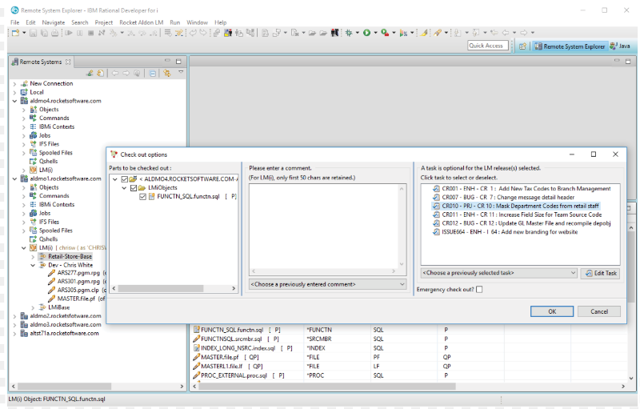Click the OK button
The height and width of the screenshot is (409, 640).
[x=551, y=311]
